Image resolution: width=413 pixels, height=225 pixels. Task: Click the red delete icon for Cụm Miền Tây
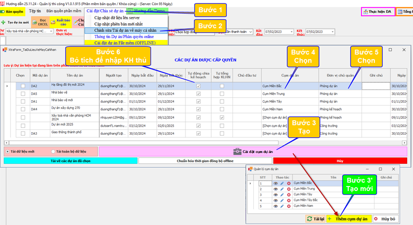point(289,194)
